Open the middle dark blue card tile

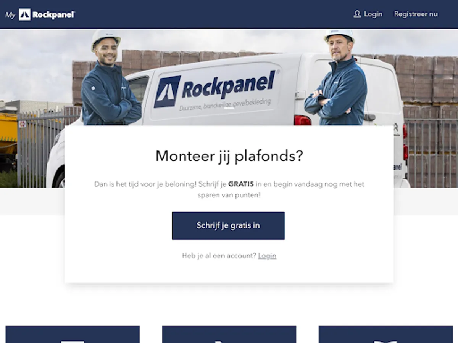229,334
